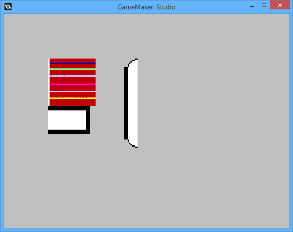Click the right black border of white rectangle
Viewport: 293px width, 232px height.
[x=88, y=120]
